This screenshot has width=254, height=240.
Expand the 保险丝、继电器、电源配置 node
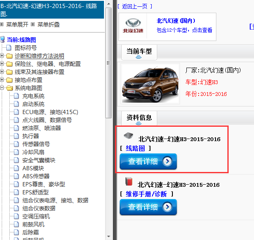(x=2, y=64)
